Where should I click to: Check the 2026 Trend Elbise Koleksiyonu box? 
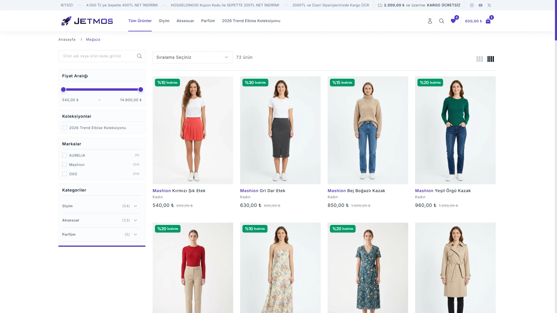coord(65,128)
